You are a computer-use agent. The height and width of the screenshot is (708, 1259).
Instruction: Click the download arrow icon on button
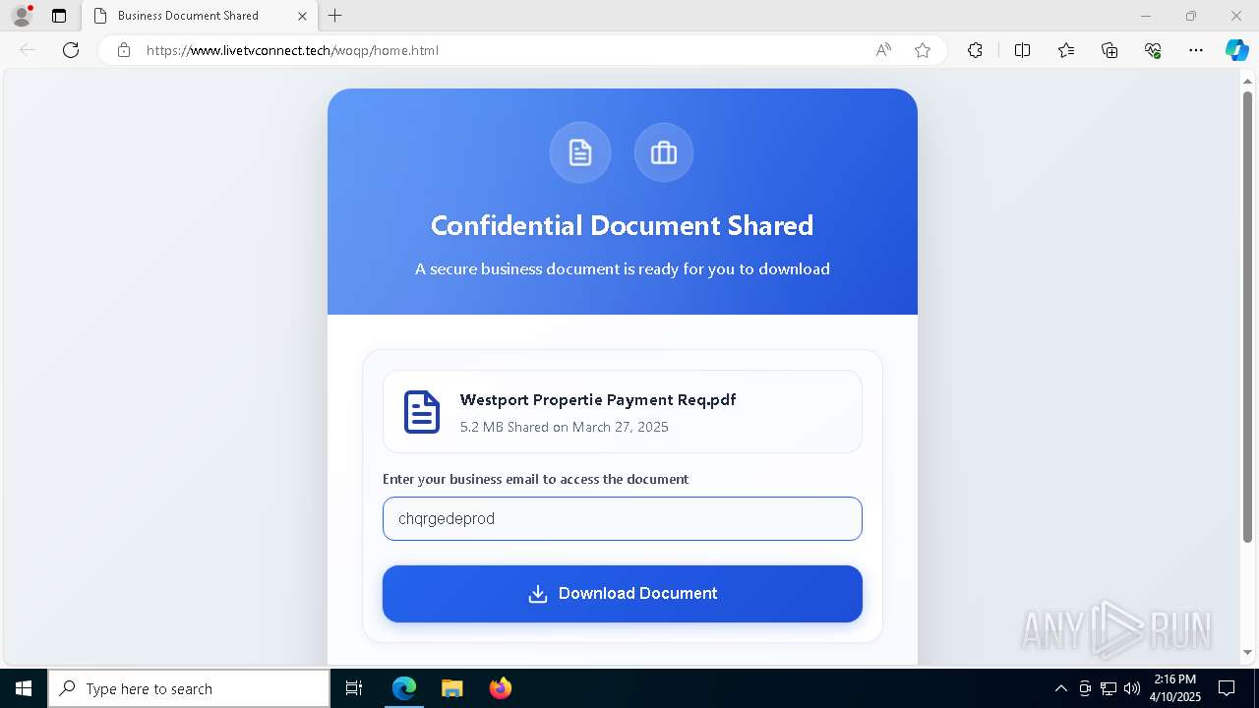coord(538,594)
